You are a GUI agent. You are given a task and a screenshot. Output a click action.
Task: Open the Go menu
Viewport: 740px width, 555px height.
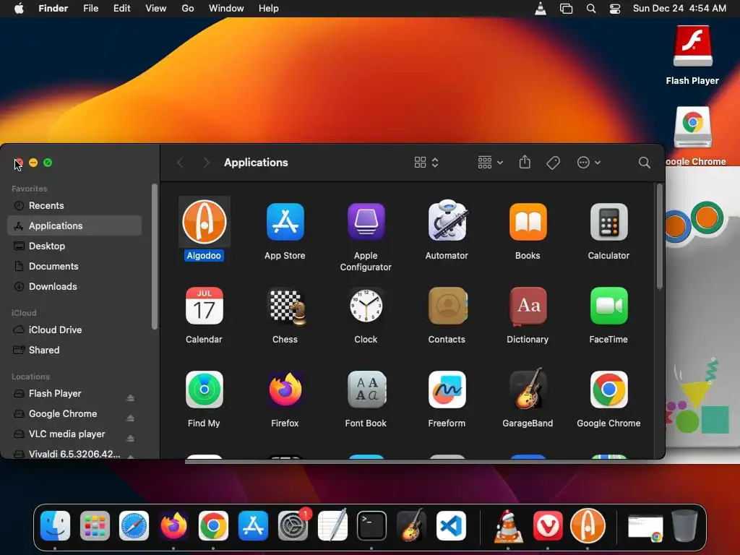pos(188,9)
